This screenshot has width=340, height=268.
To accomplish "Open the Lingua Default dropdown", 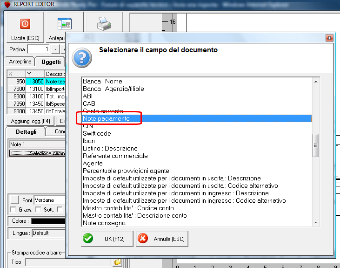I will point(48,233).
